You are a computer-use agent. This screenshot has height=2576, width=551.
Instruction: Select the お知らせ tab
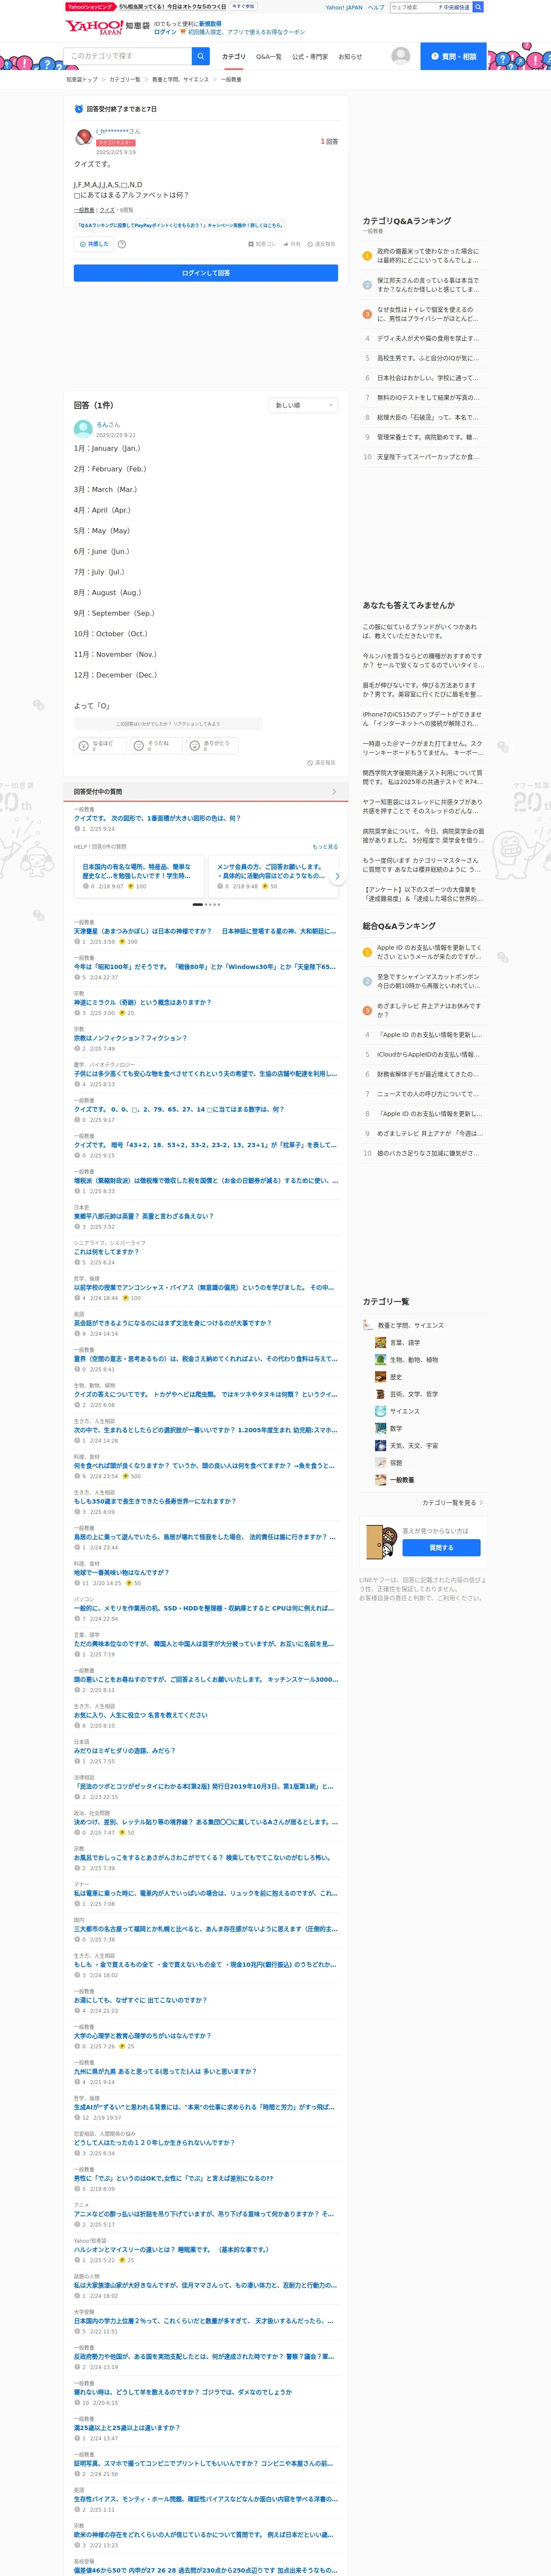click(350, 57)
